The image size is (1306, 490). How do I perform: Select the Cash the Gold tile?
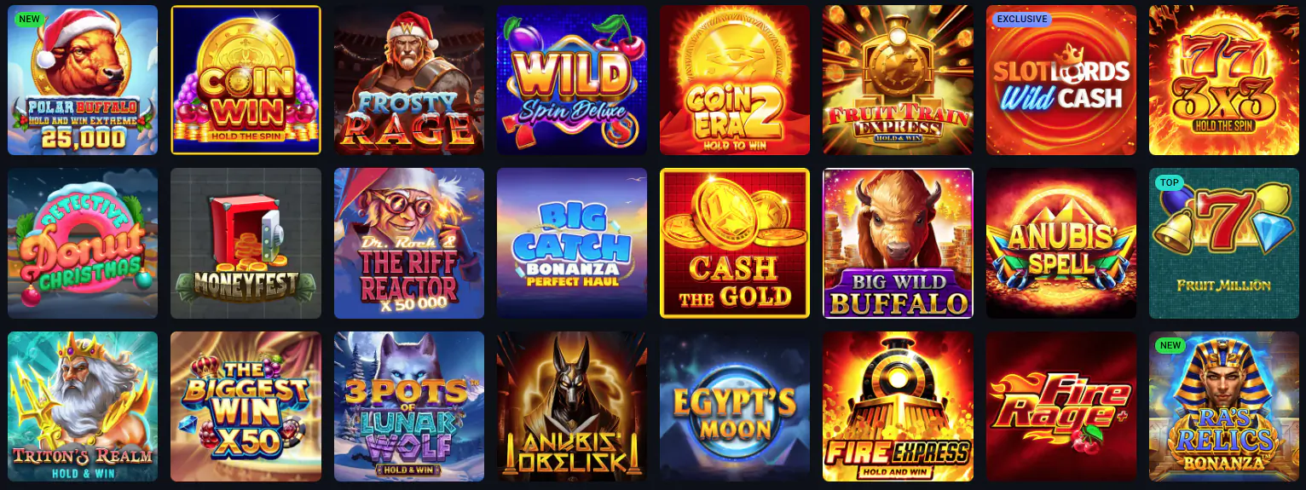(735, 243)
